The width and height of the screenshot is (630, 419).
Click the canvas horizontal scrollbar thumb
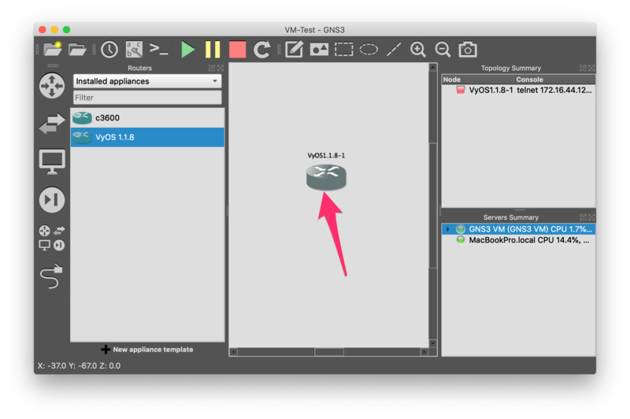point(329,352)
